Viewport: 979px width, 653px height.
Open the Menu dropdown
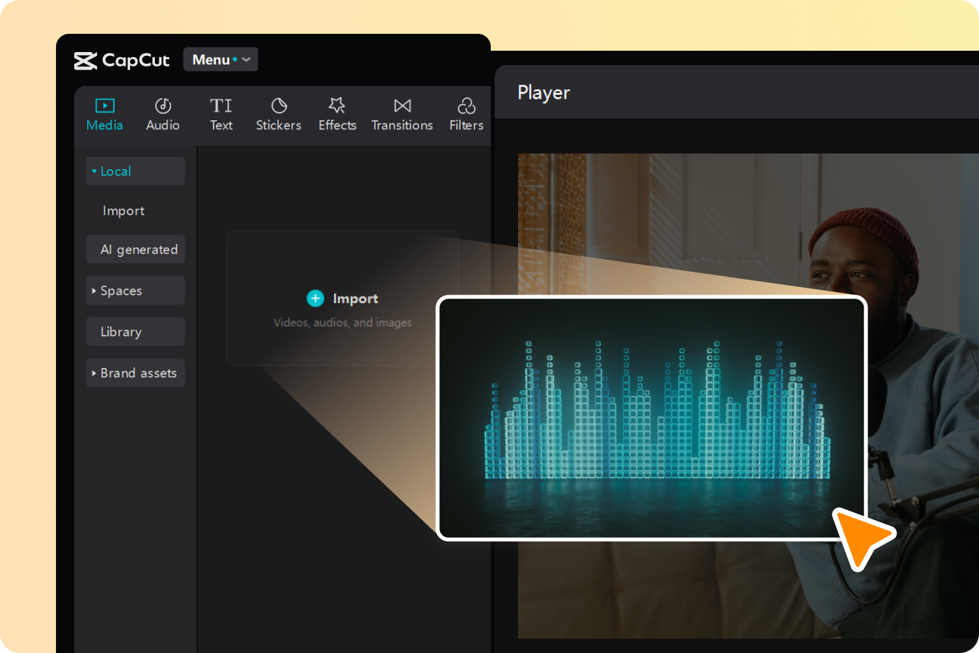click(221, 59)
